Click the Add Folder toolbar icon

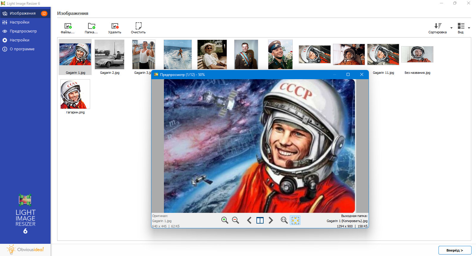(91, 26)
